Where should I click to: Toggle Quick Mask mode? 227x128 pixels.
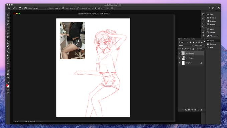[x=8, y=90]
